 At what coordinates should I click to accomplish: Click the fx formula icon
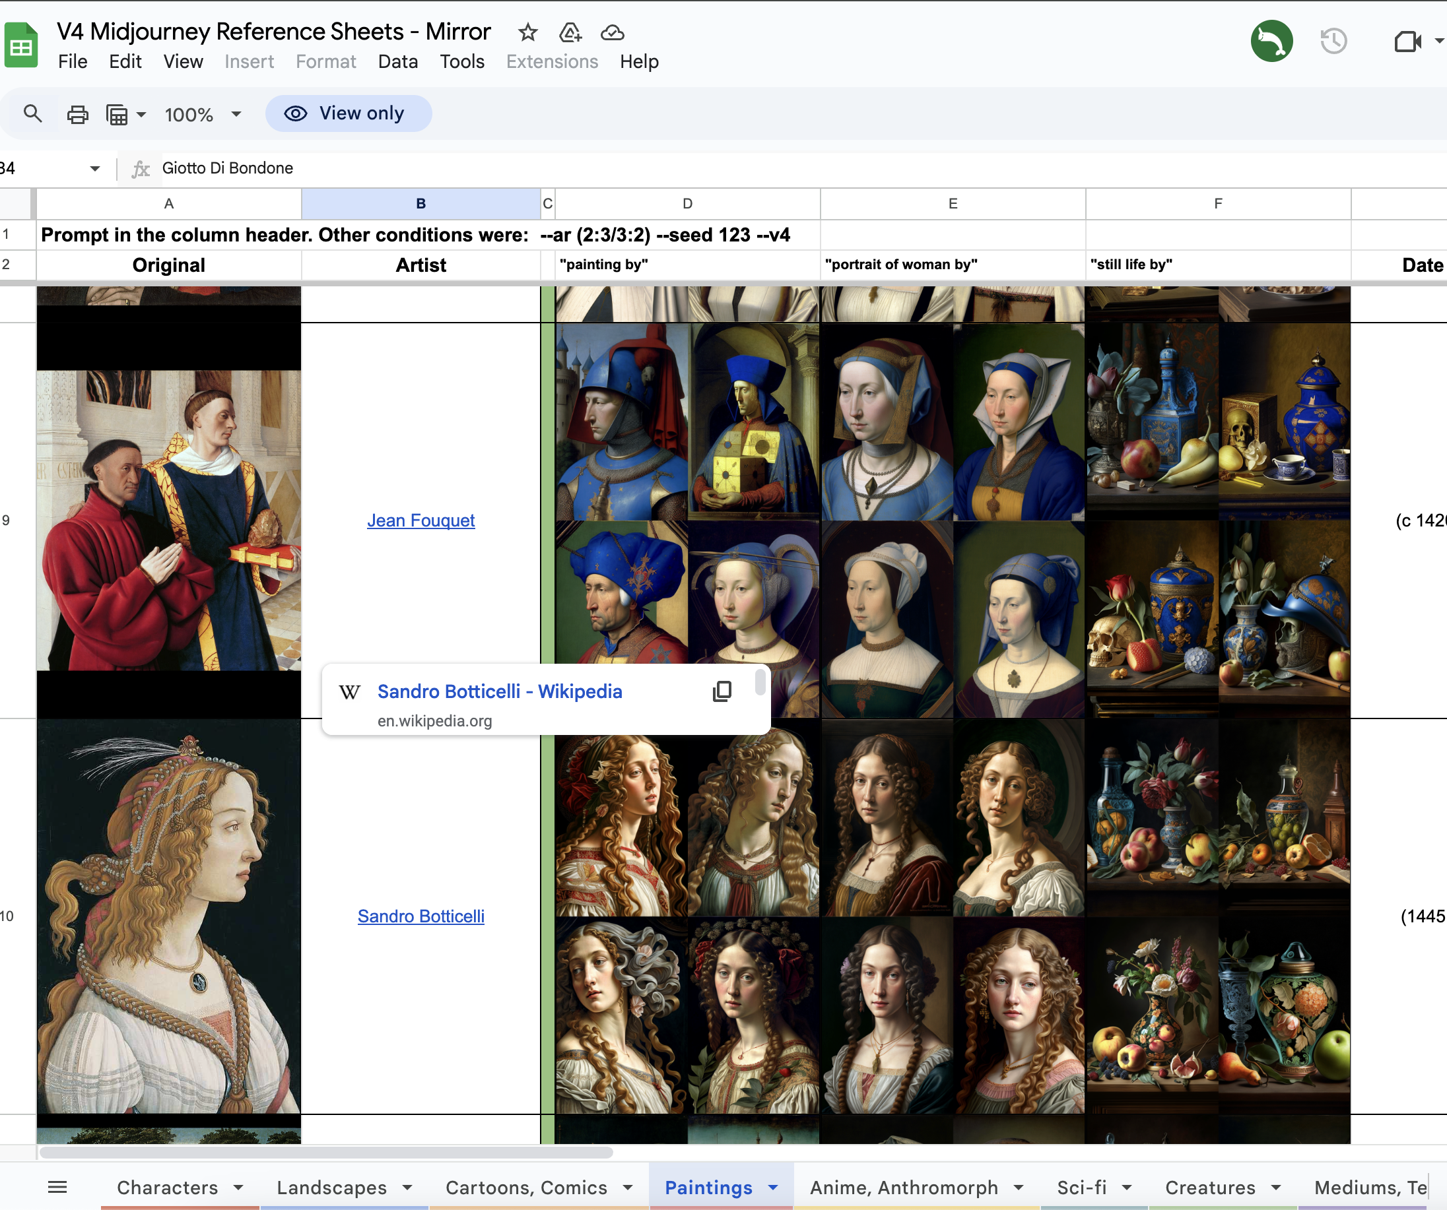[141, 169]
